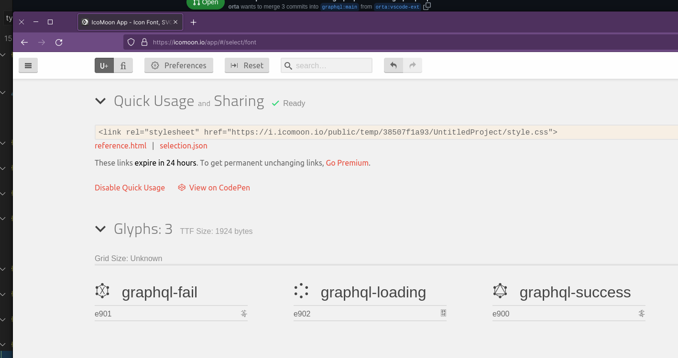This screenshot has width=678, height=358.
Task: Collapse the Glyphs: 3 section
Action: coord(100,229)
